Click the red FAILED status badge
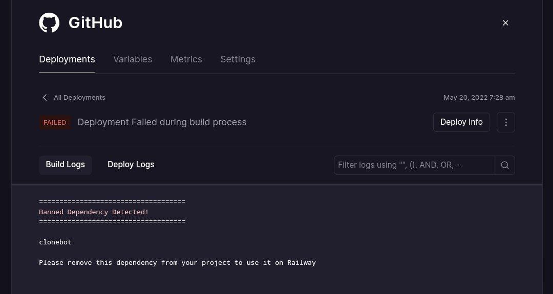Screen dimensions: 553x294 pyautogui.click(x=55, y=123)
